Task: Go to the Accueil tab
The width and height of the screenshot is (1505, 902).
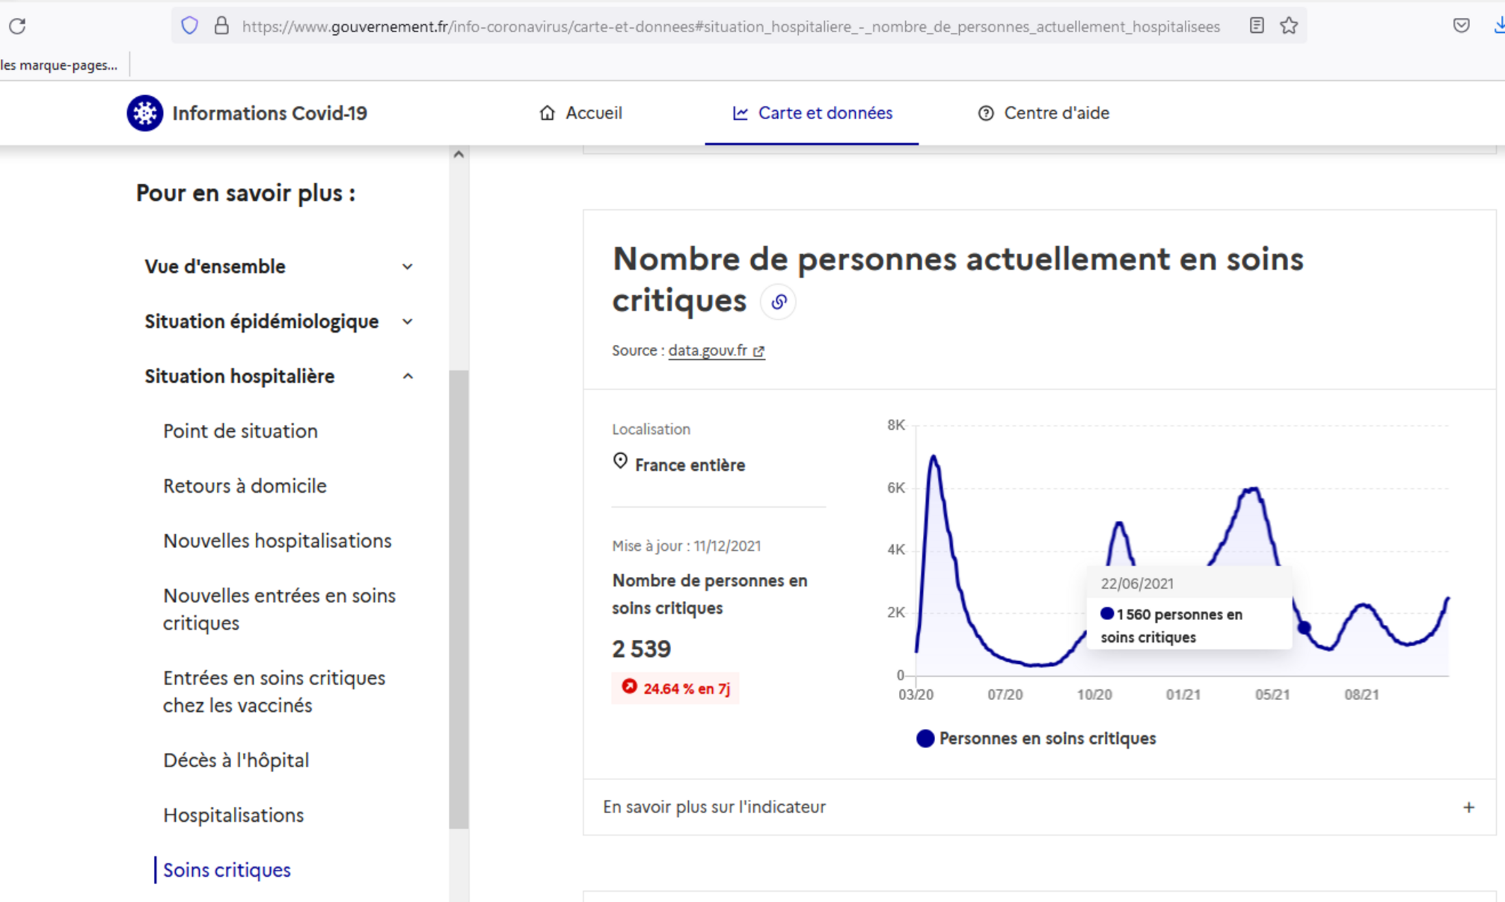Action: pyautogui.click(x=581, y=113)
